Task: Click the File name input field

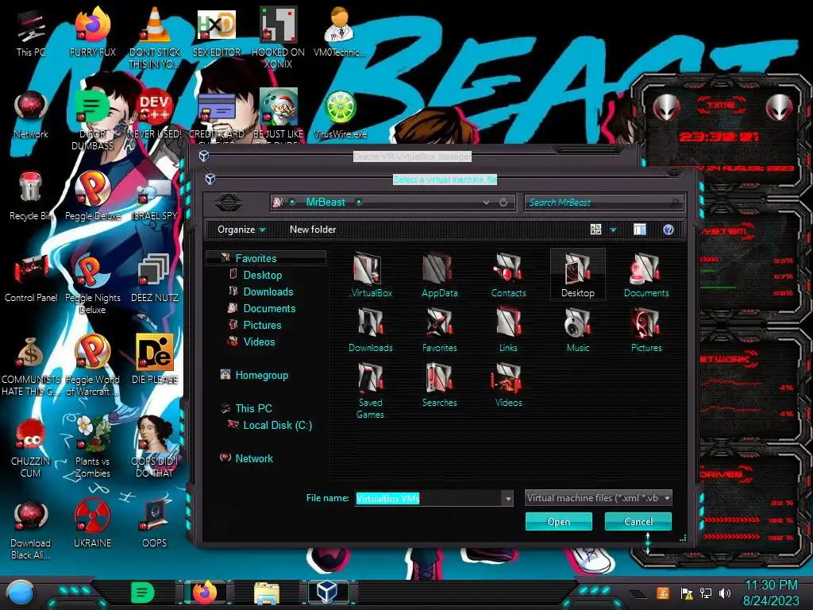Action: (428, 499)
